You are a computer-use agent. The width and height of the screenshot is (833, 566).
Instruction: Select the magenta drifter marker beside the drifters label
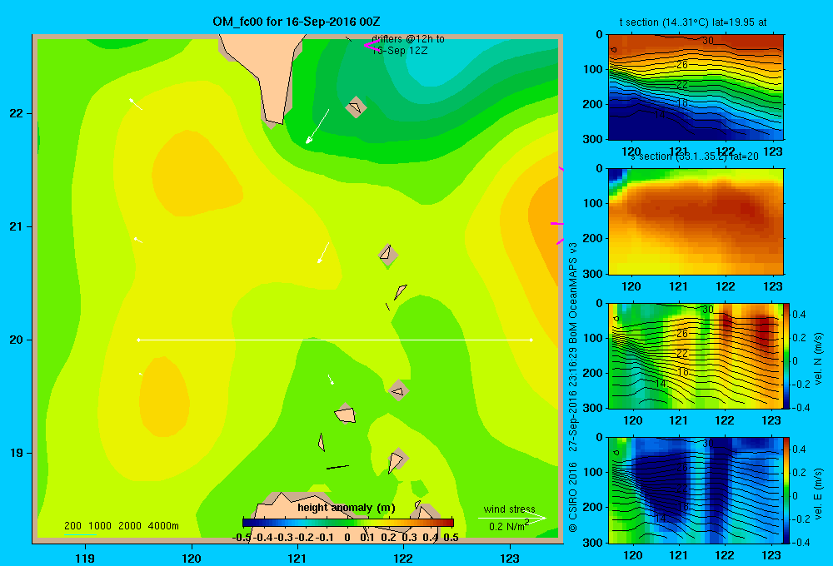click(372, 46)
